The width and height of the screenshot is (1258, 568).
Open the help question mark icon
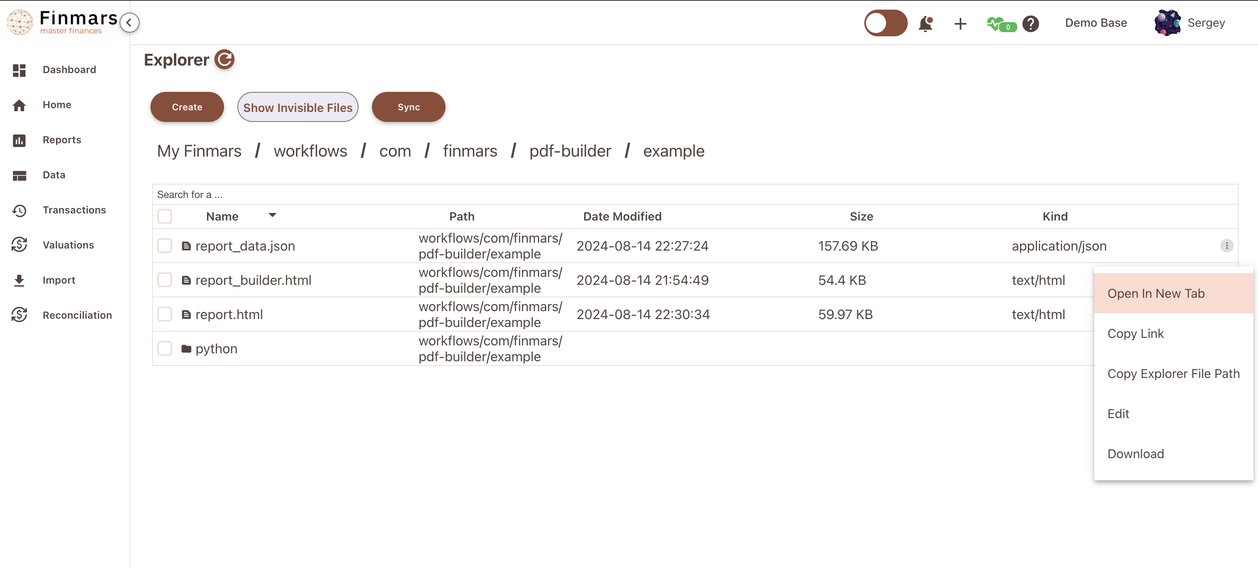tap(1030, 23)
